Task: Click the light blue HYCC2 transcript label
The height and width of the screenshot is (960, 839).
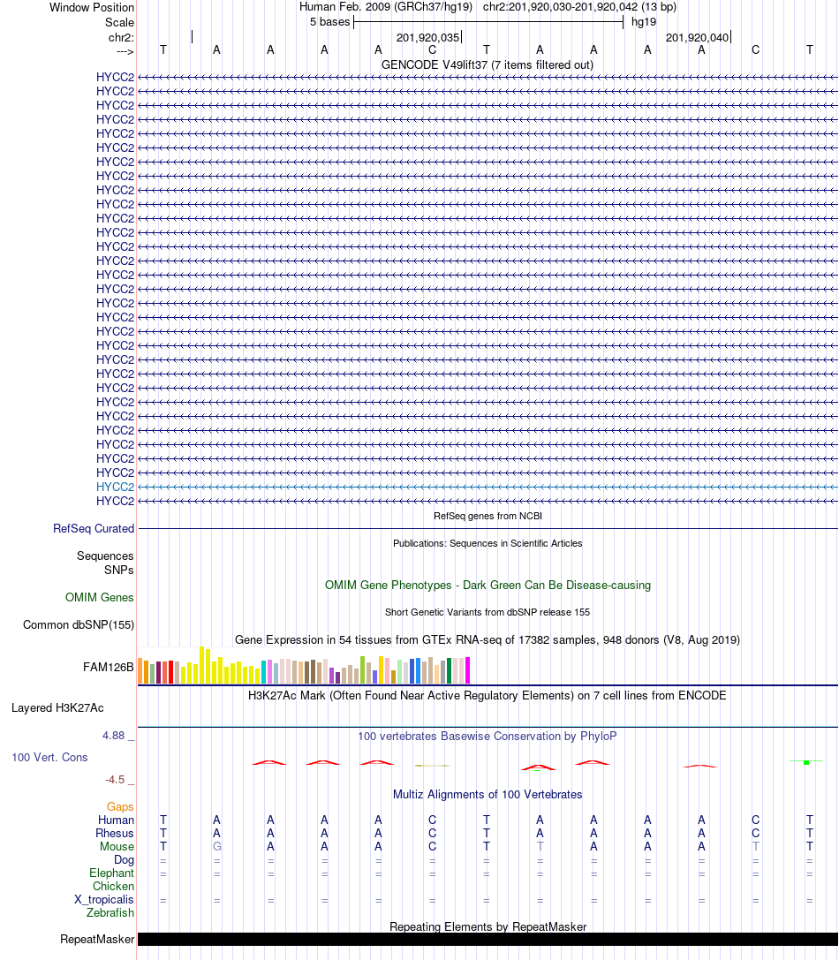Action: [115, 487]
